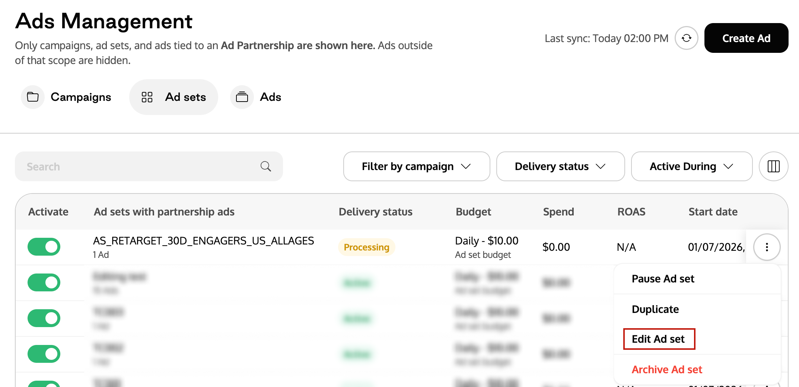This screenshot has height=387, width=799.
Task: Expand the Active During dropdown
Action: coord(692,166)
